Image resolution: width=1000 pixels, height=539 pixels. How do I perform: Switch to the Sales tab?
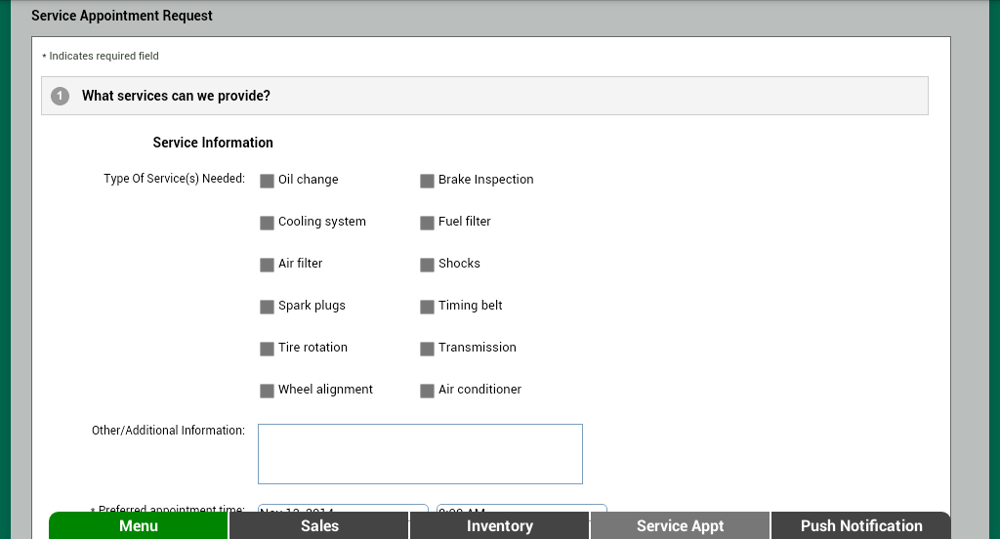coord(319,525)
